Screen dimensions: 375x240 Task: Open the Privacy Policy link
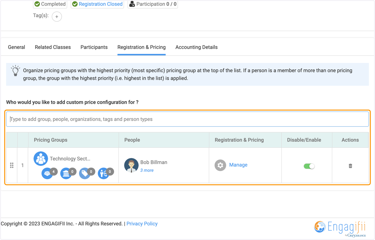tap(142, 224)
